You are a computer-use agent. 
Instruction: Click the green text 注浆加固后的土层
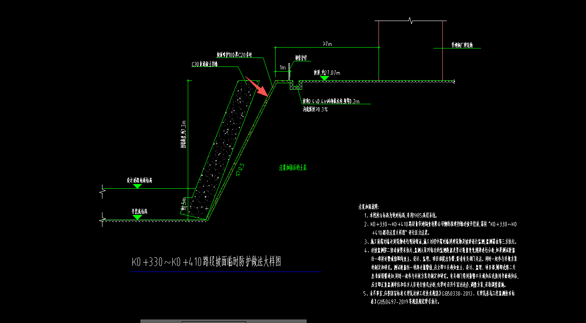[x=292, y=167]
